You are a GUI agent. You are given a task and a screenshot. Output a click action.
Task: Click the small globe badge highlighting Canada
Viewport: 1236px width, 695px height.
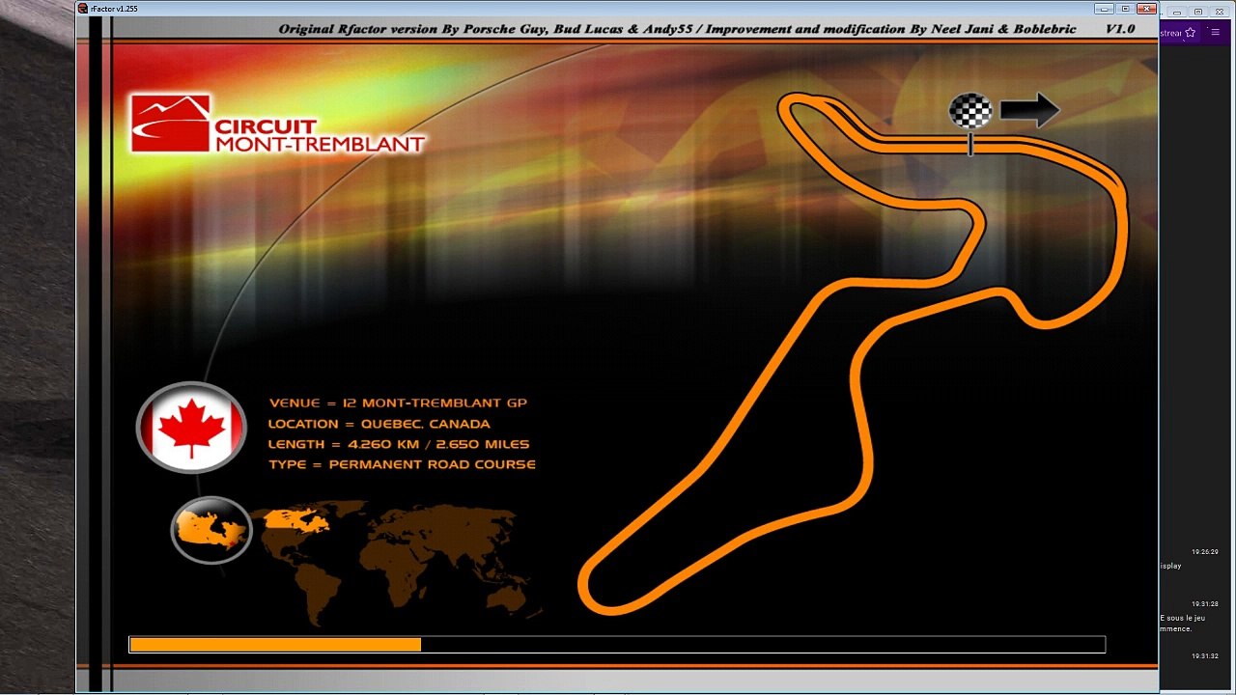(211, 530)
